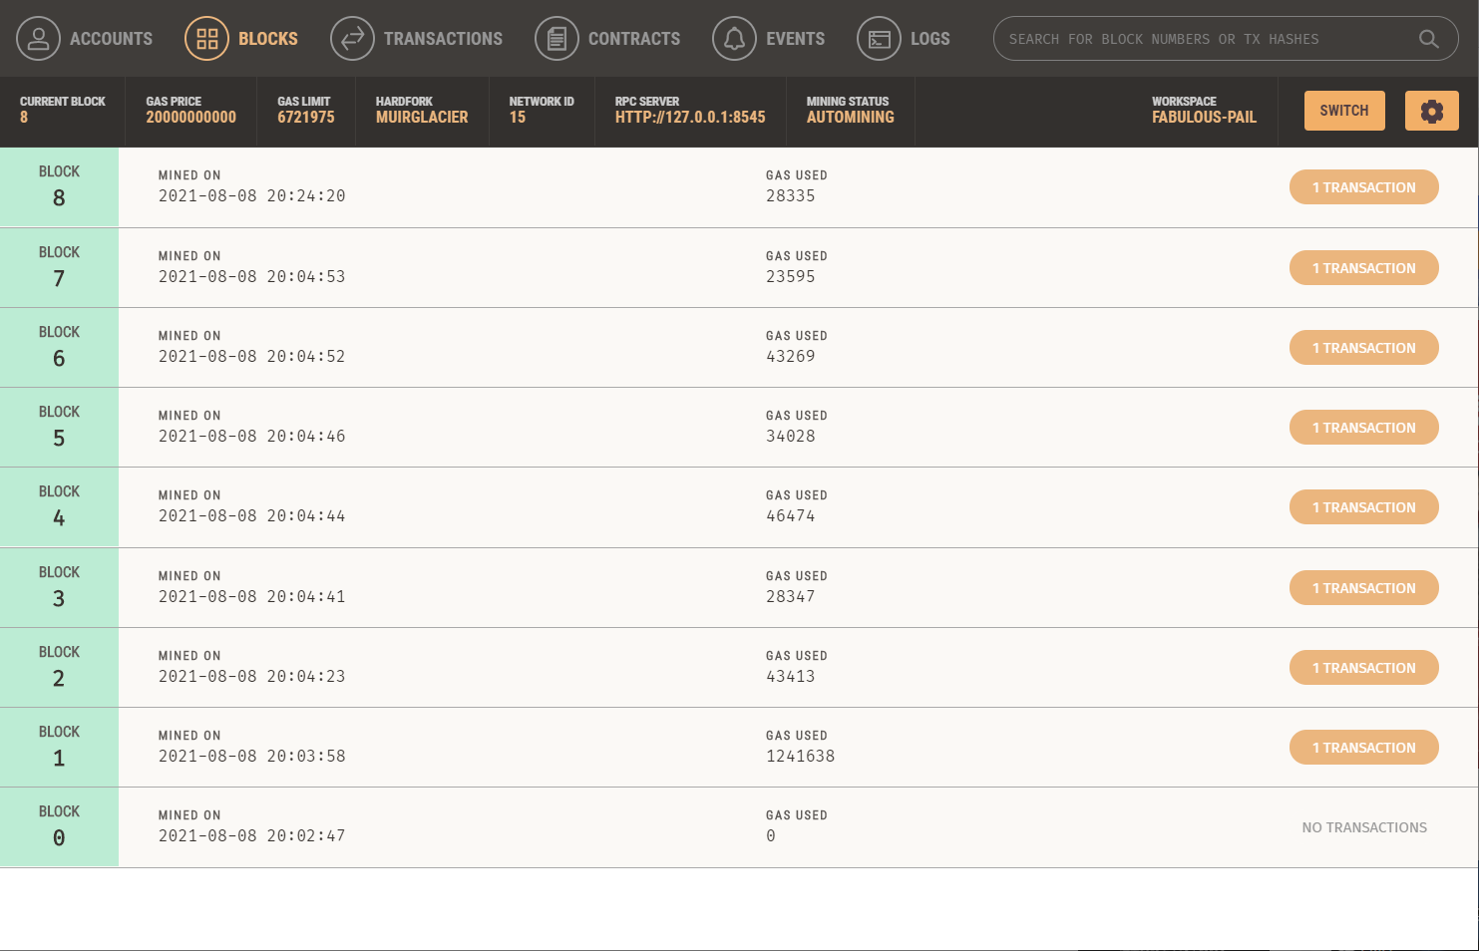The image size is (1479, 951).
Task: Click gas used value 28347
Action: (790, 597)
